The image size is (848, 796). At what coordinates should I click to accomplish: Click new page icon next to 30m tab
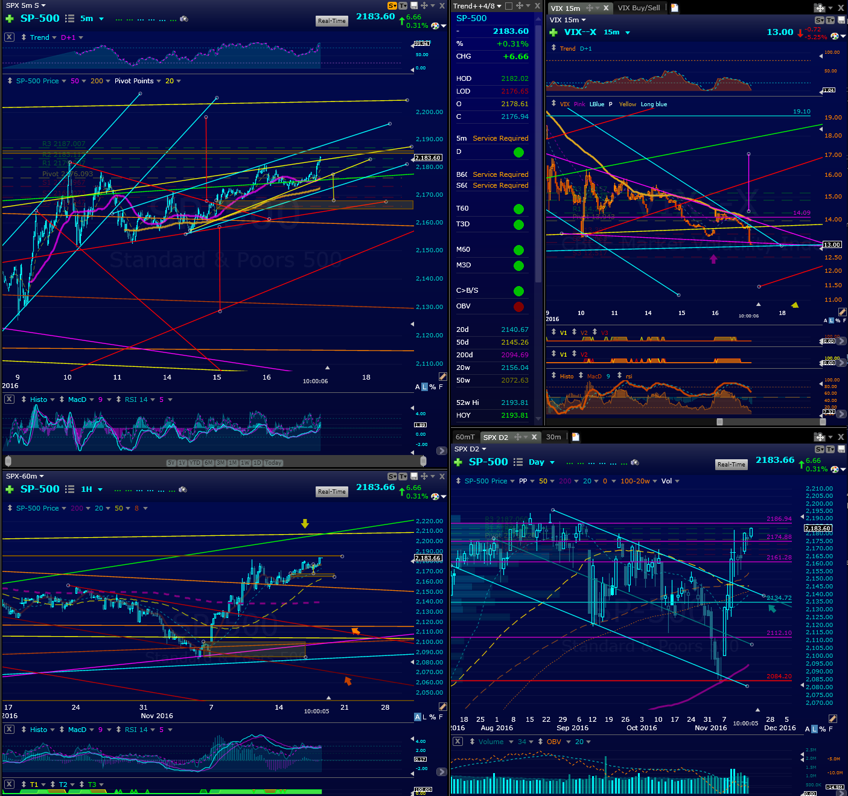(575, 437)
